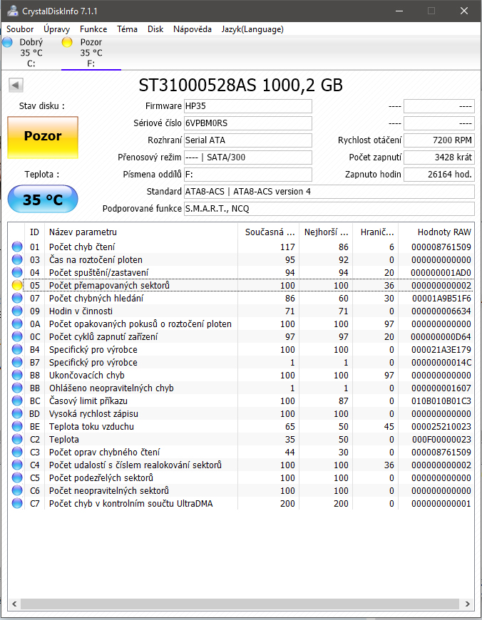The height and width of the screenshot is (620, 482).
Task: Click yellow warning orb for attribute 05
Action: (x=18, y=285)
